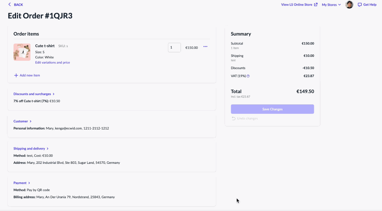Click the Shipping €10.00 value in Summary
382x211 pixels.
click(309, 56)
